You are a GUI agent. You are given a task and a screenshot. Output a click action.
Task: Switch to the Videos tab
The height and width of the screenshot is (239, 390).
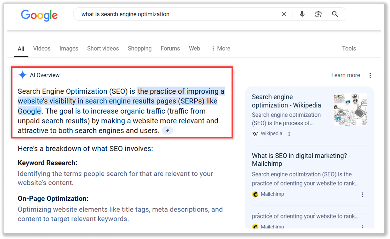(x=42, y=49)
